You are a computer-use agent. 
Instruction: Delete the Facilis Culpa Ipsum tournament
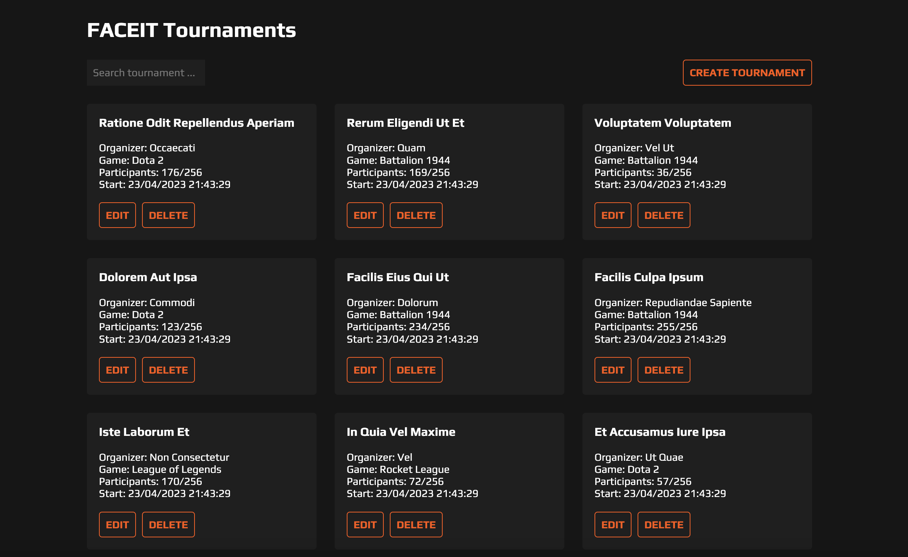[x=664, y=370]
